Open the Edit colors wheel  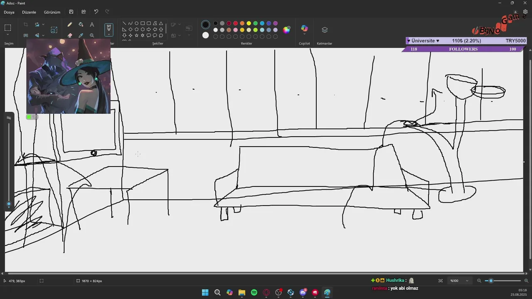click(x=287, y=29)
